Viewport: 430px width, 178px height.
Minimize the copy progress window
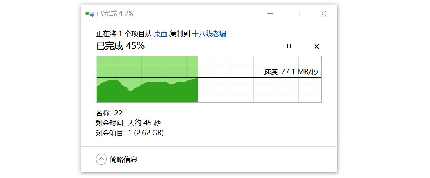pyautogui.click(x=270, y=13)
